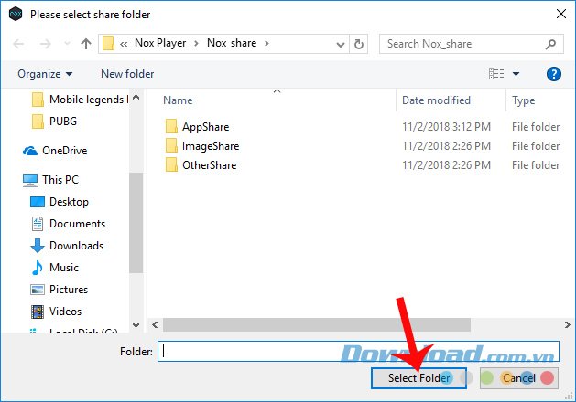Refresh the Nox_share folder view

[359, 45]
